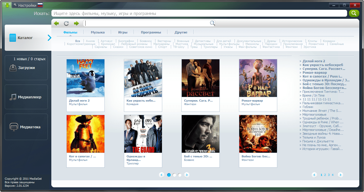The width and height of the screenshot is (364, 192).
Task: Select the Фильмы tab
Action: [x=70, y=32]
